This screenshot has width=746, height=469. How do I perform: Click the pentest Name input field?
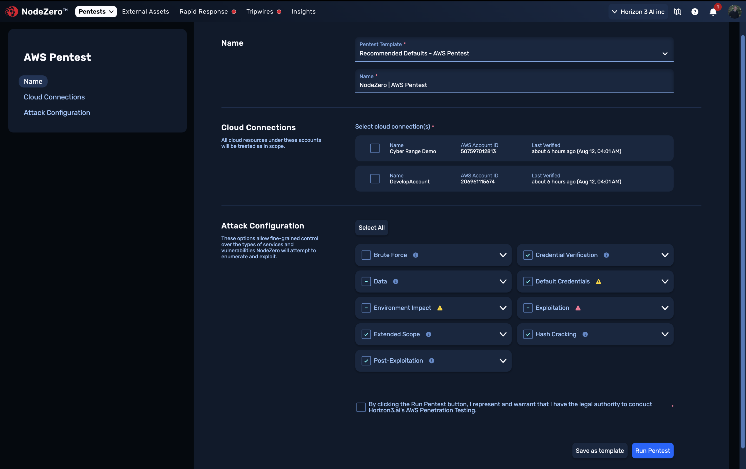pyautogui.click(x=514, y=81)
